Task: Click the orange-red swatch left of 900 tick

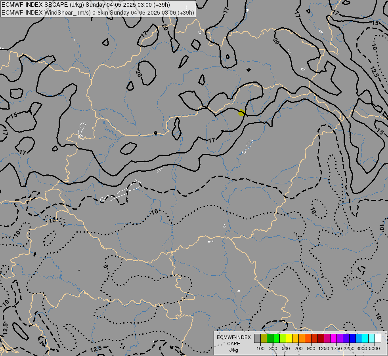Action: [308, 338]
